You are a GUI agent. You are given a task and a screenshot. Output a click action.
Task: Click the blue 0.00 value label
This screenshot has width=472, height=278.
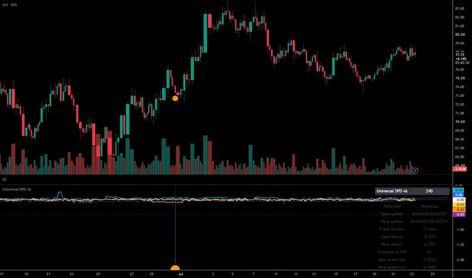coord(459,195)
